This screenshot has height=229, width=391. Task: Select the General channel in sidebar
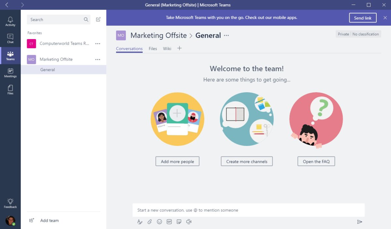(64, 69)
